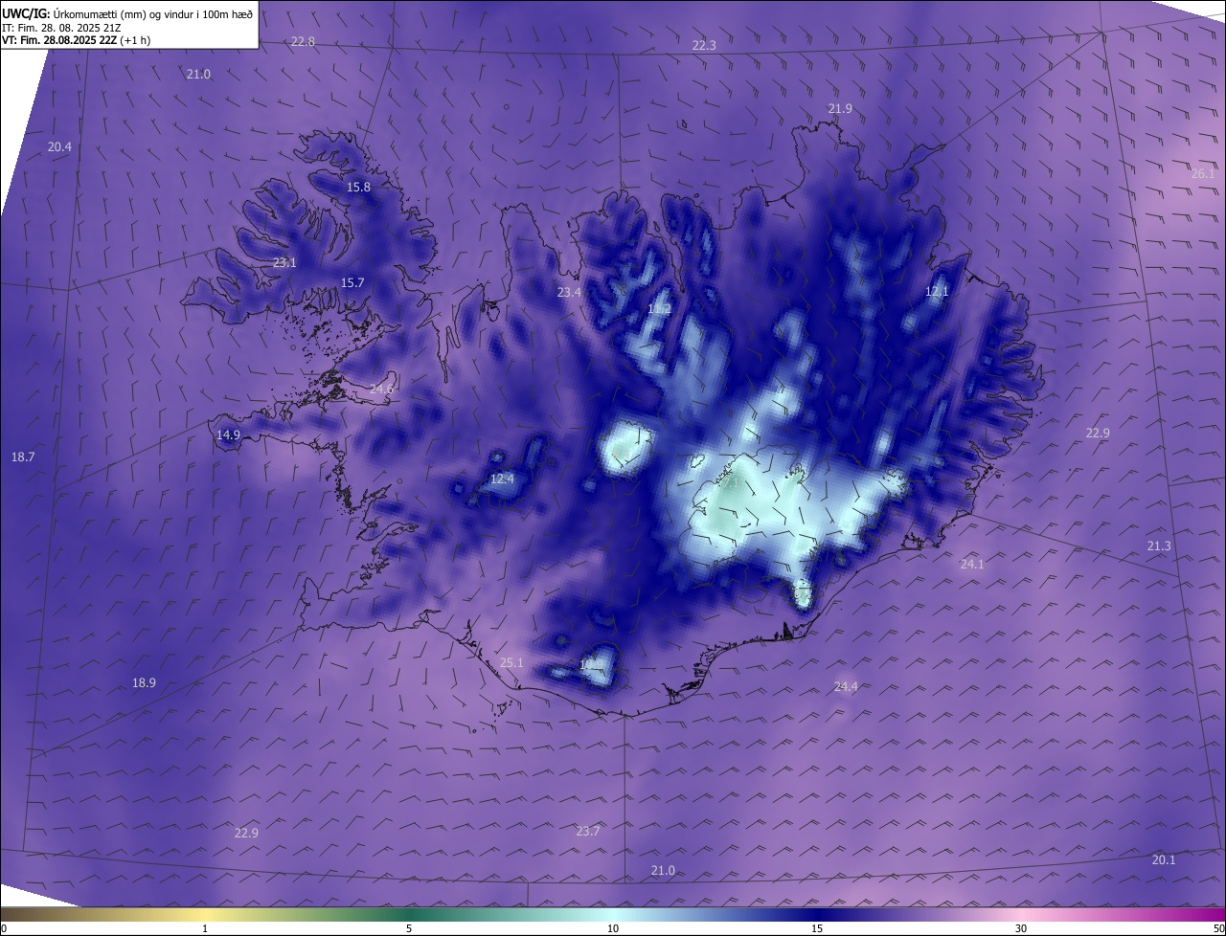Screen dimensions: 1226x936
Task: Select the 15.7 value label
Action: (352, 282)
